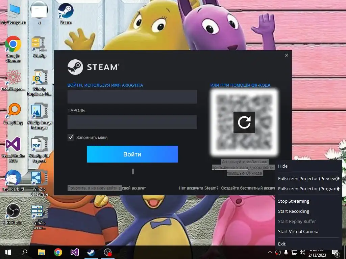Open Thunderbird desktop shortcut
346x259 pixels.
(x=13, y=181)
